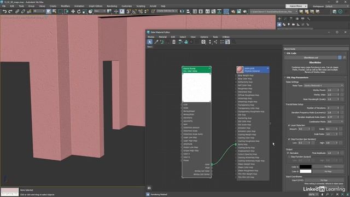Toggle Step Function per iteration checkbox
350x197 pixels.
point(289,139)
